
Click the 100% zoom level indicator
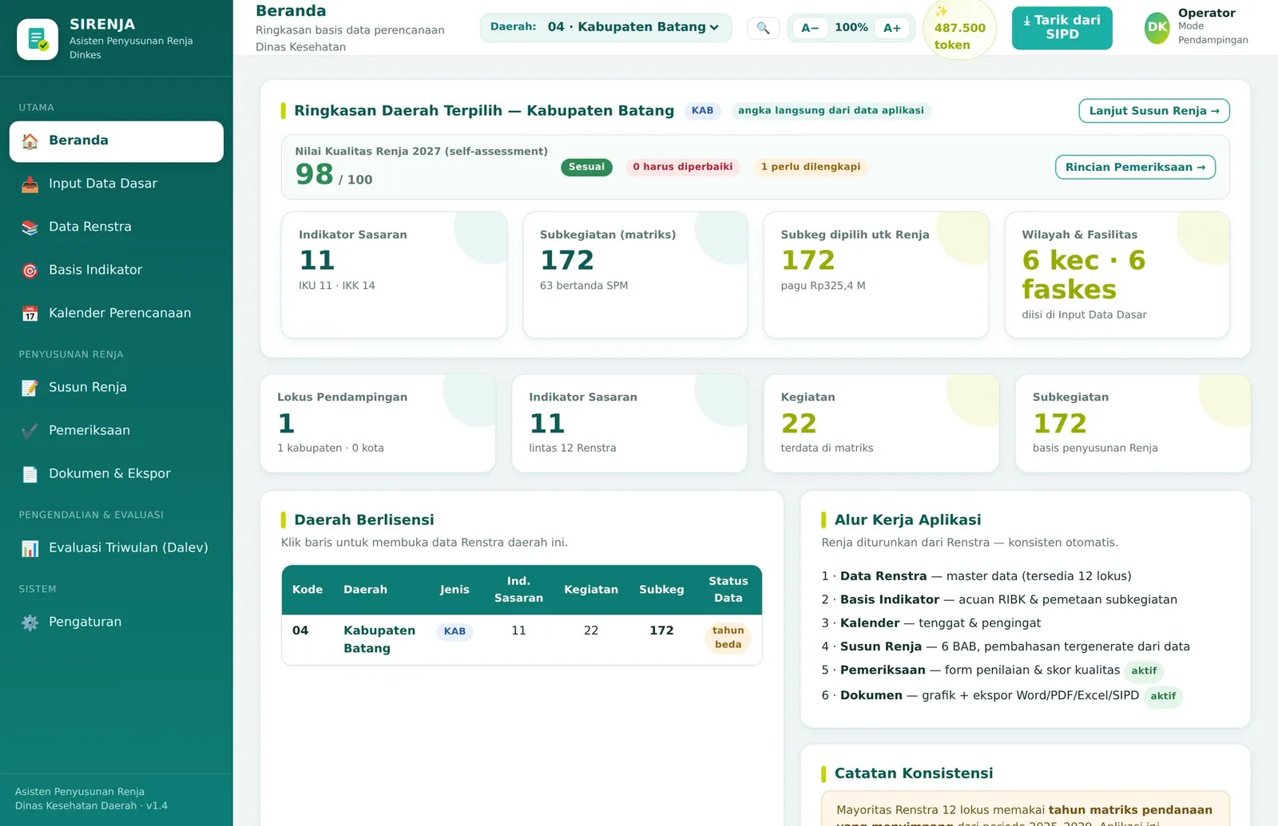[851, 28]
